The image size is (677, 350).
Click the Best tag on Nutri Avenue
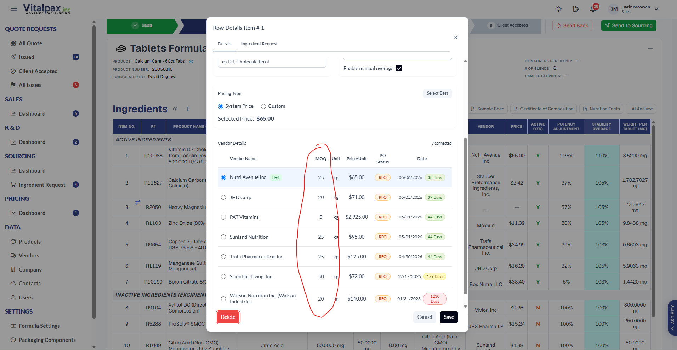pos(276,177)
